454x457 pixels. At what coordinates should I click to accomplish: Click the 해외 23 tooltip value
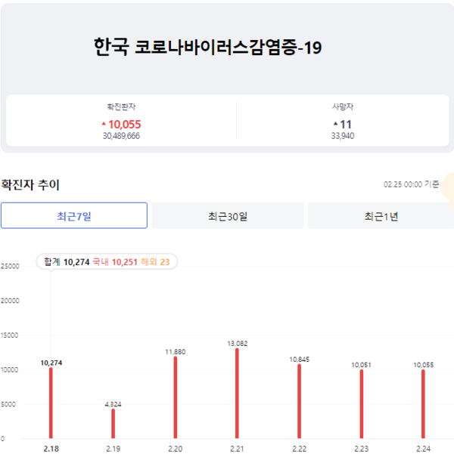pyautogui.click(x=155, y=262)
